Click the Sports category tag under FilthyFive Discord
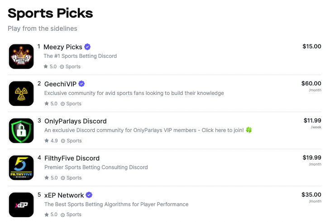 point(71,178)
